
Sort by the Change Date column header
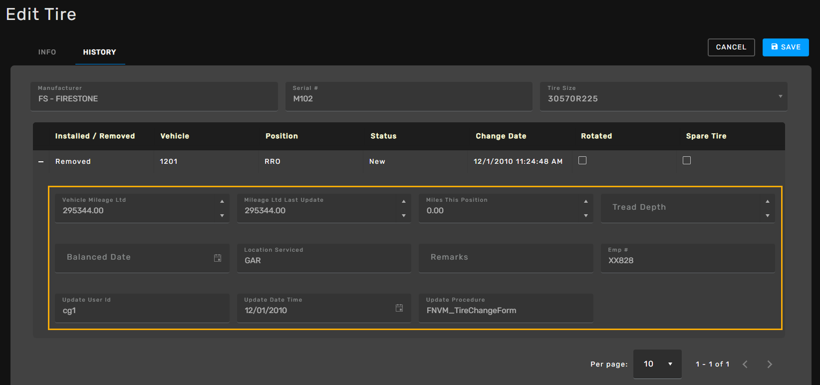pyautogui.click(x=501, y=136)
